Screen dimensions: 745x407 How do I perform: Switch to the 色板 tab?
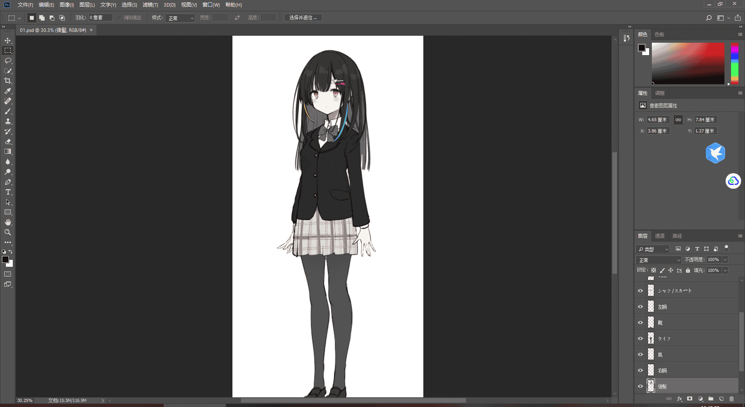click(659, 35)
